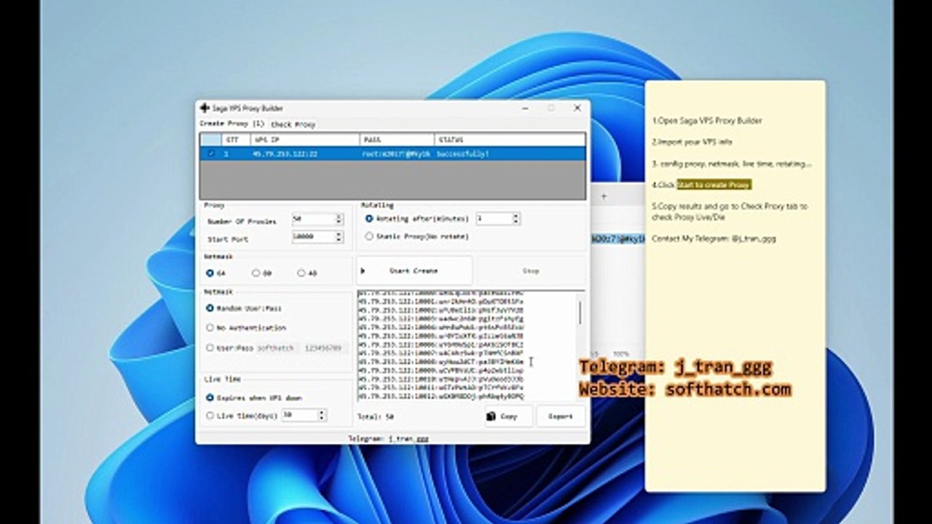This screenshot has width=932, height=524.
Task: Focus the Number Of Proxies field
Action: click(312, 219)
